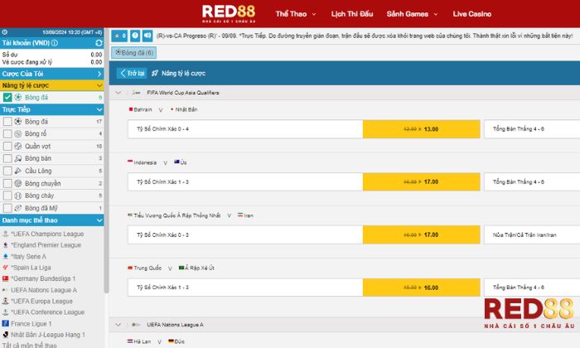This screenshot has height=348, width=580.
Task: Open the Thể Thao dropdown menu
Action: pyautogui.click(x=296, y=14)
